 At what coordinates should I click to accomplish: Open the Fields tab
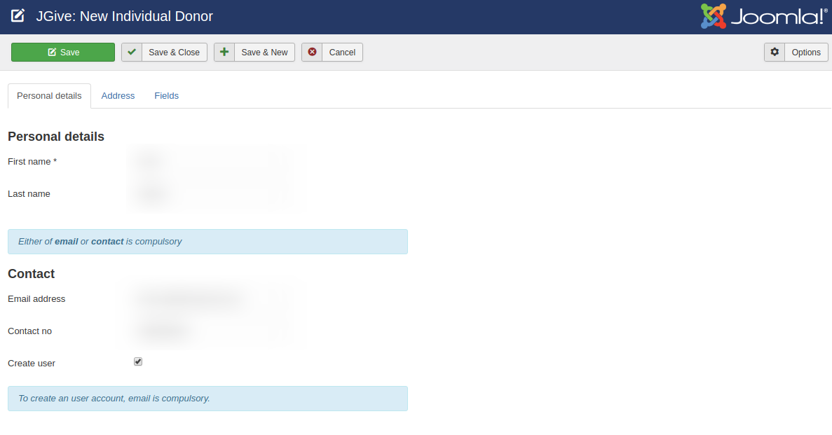[166, 96]
